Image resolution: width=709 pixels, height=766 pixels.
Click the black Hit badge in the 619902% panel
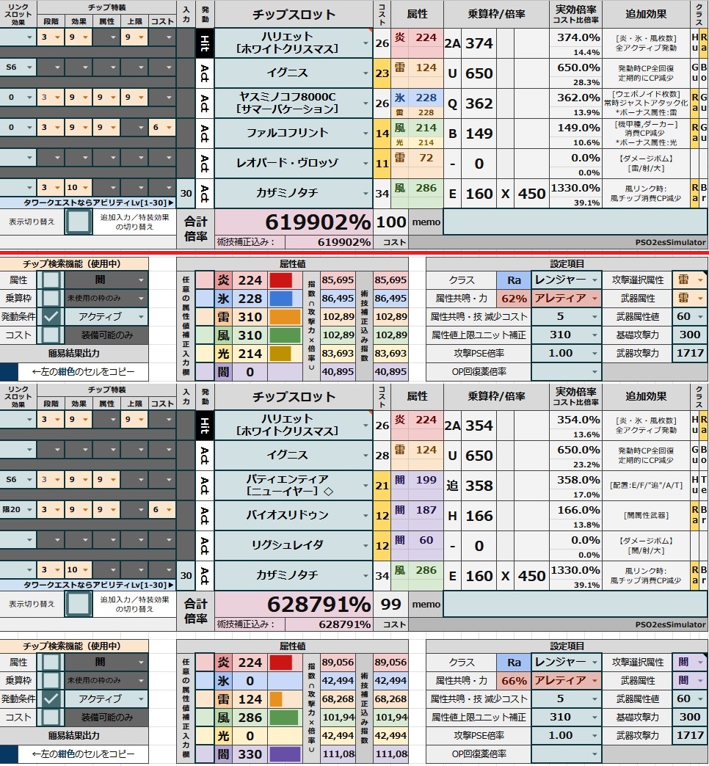[x=204, y=44]
